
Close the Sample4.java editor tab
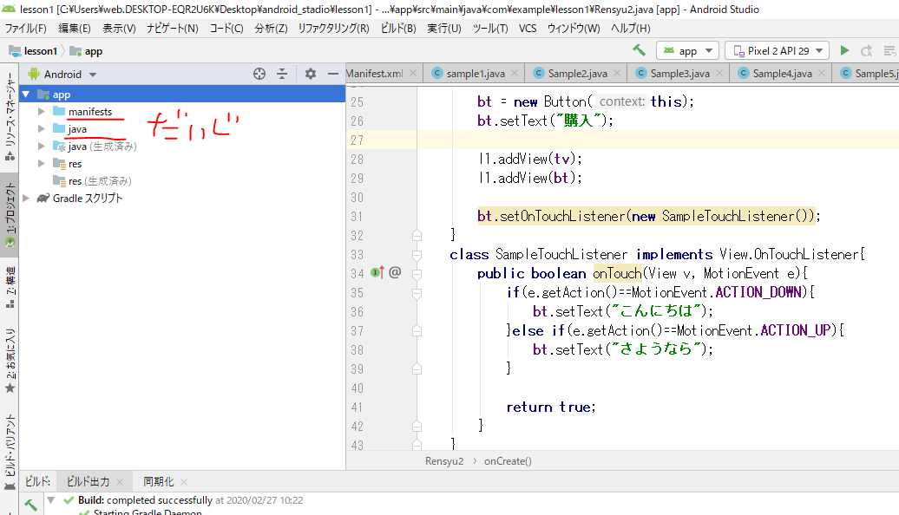coord(821,74)
